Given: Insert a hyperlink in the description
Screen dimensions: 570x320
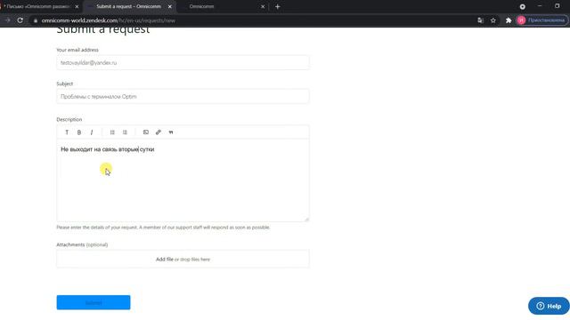Looking at the screenshot, I should pos(159,132).
